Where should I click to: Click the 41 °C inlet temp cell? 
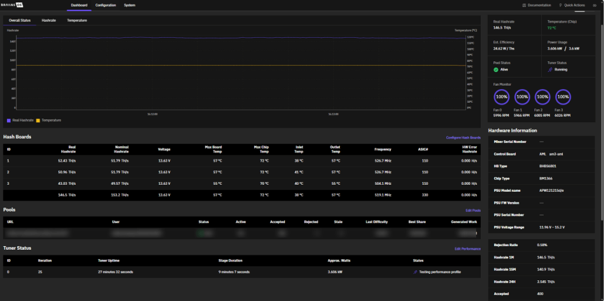point(299,172)
